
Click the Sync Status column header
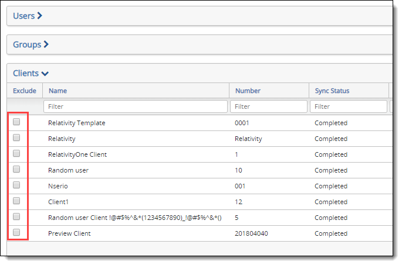pyautogui.click(x=332, y=91)
